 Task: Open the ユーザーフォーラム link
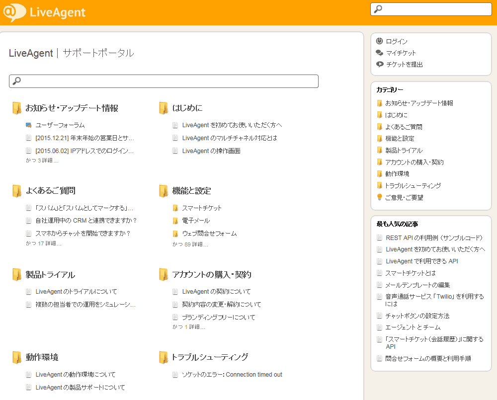tap(60, 125)
